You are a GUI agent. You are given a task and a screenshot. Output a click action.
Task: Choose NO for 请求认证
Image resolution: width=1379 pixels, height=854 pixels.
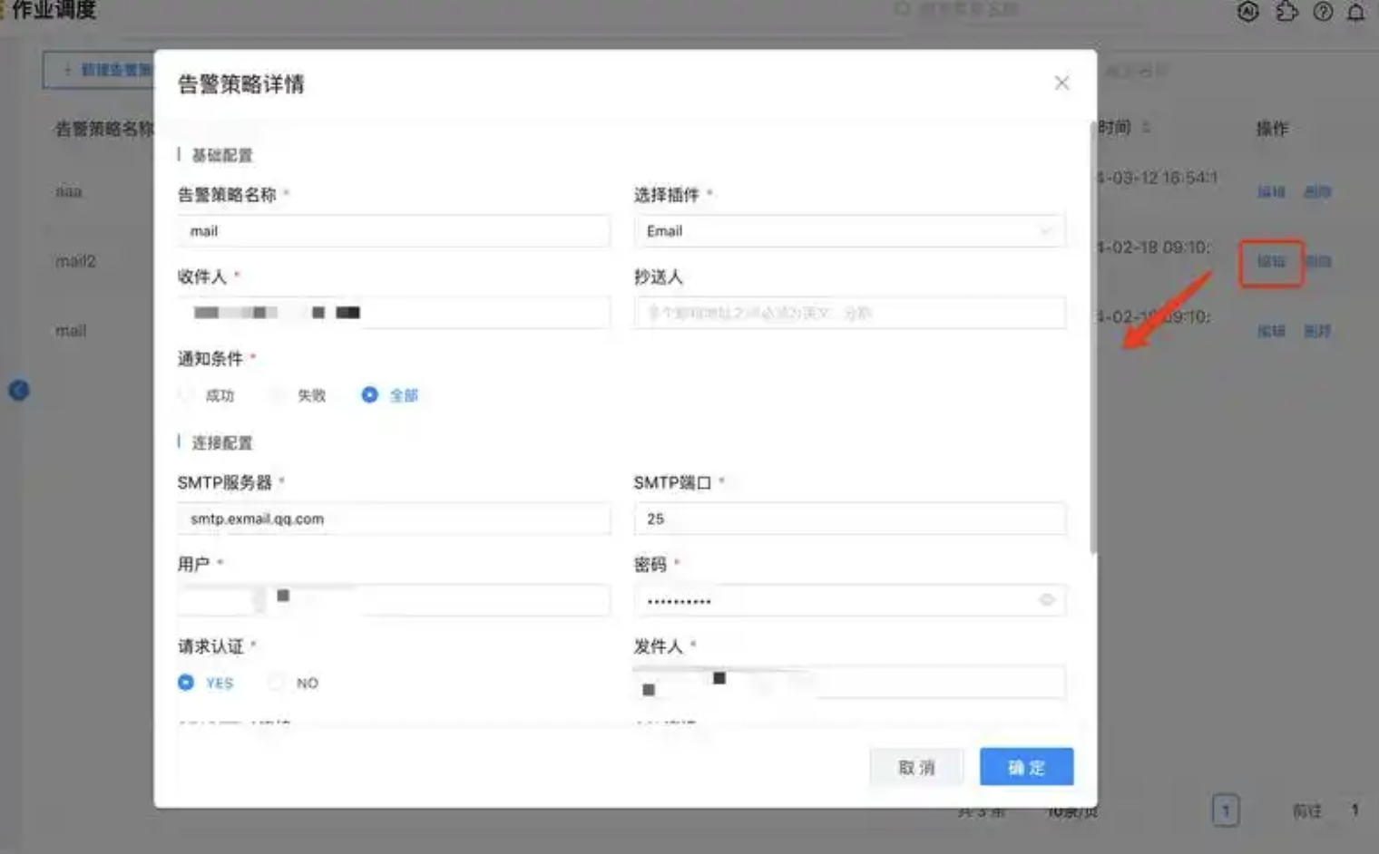click(x=278, y=683)
